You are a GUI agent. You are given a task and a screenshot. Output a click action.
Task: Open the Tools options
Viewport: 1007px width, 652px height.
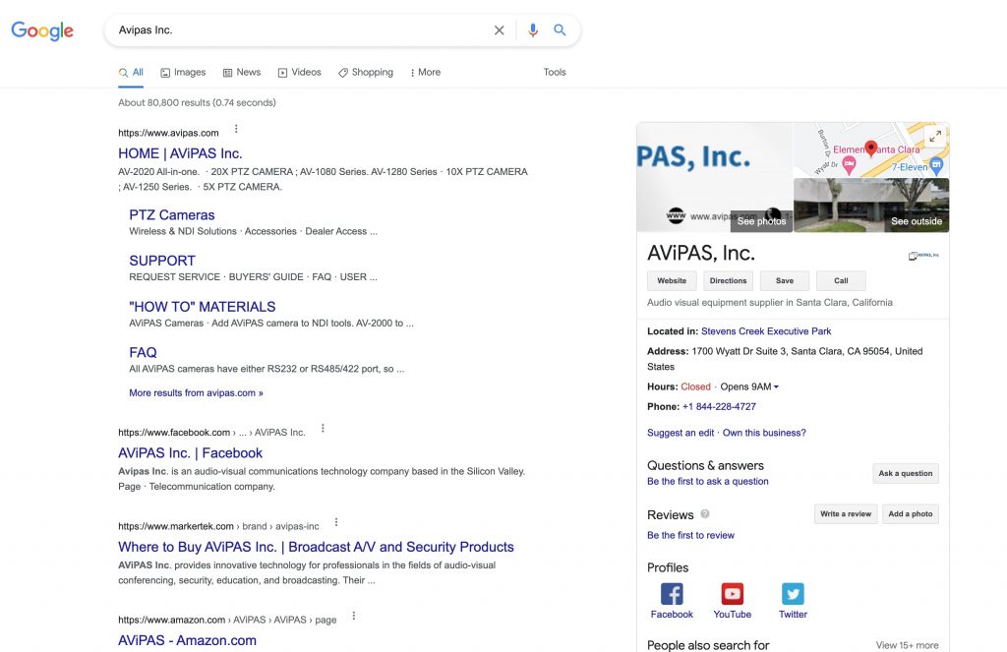(x=555, y=73)
